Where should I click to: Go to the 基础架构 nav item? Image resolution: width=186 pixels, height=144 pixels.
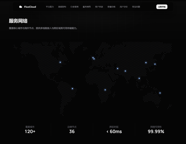tap(62, 7)
